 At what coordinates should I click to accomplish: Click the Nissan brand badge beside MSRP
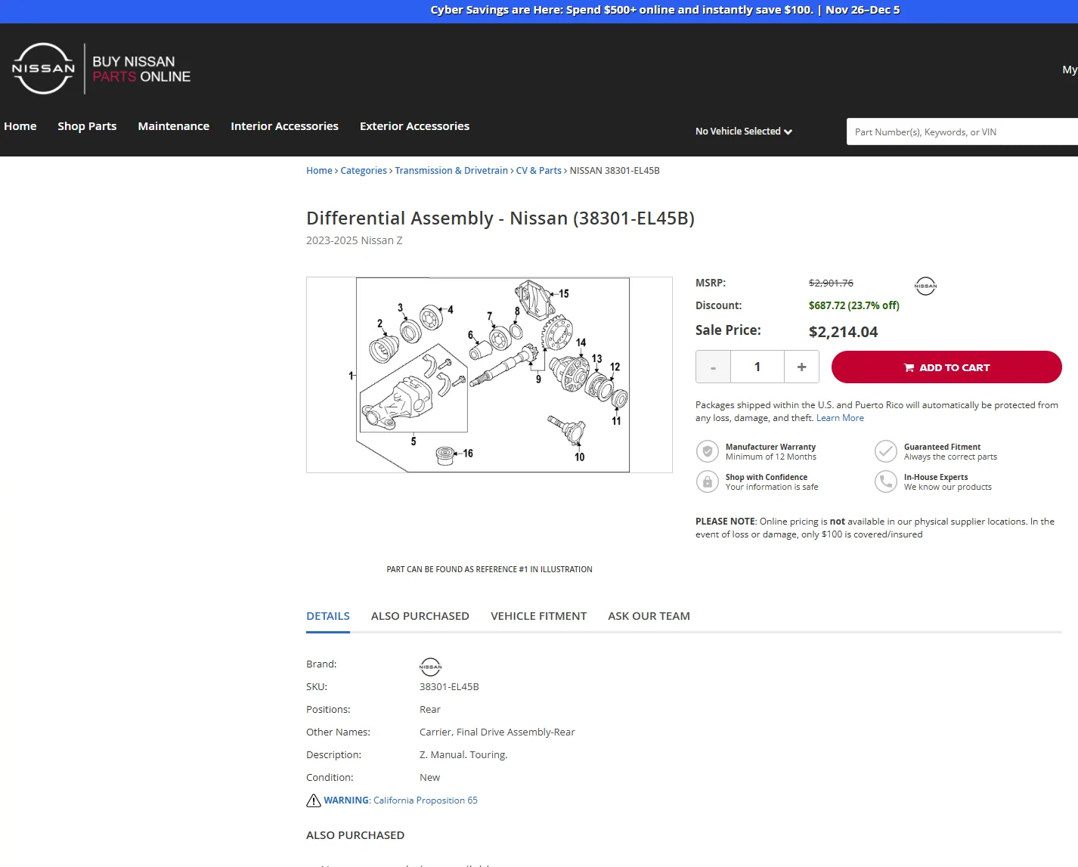(925, 286)
